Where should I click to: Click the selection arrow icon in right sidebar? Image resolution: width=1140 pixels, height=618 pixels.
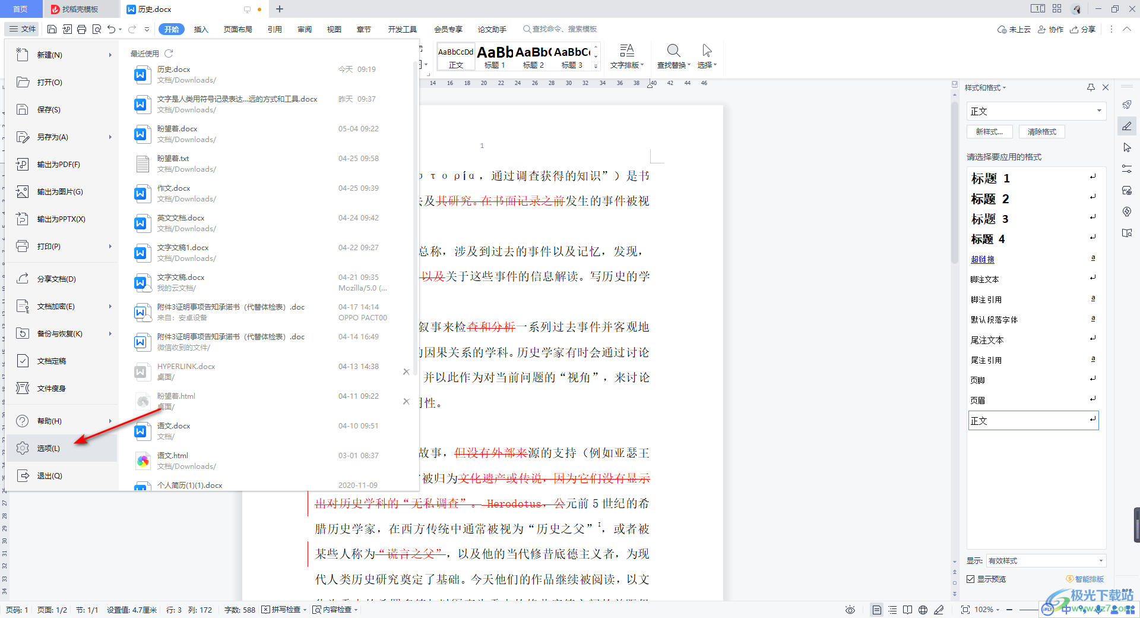[1127, 147]
